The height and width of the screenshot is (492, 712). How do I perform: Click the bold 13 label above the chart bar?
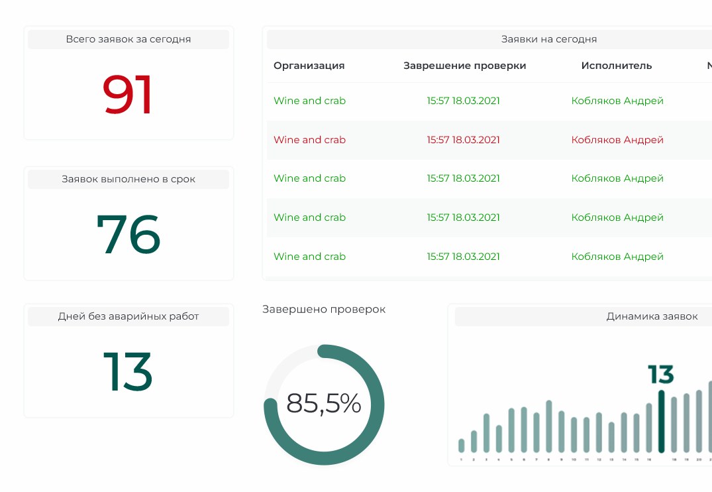pos(661,374)
